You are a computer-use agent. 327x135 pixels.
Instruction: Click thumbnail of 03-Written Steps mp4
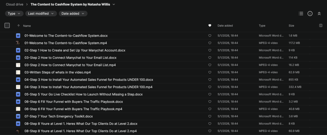[18, 72]
